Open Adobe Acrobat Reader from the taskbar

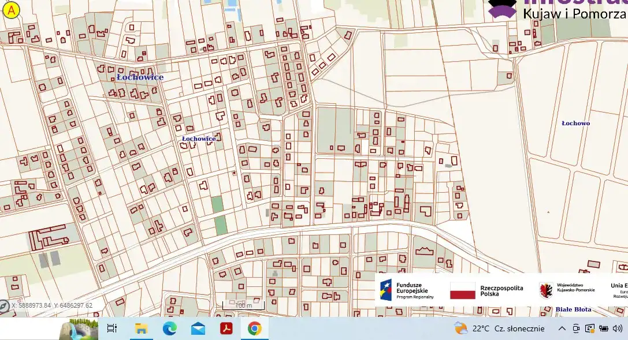226,328
